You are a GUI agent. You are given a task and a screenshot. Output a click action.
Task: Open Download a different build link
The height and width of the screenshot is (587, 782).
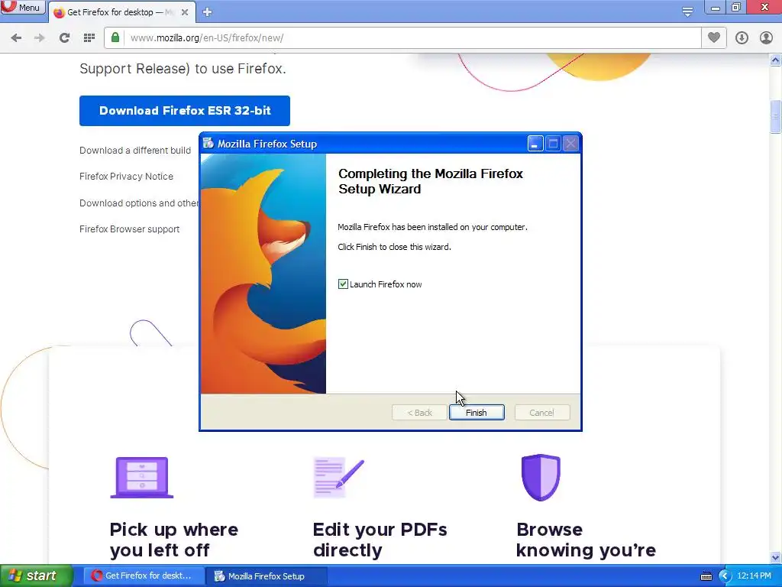point(135,151)
